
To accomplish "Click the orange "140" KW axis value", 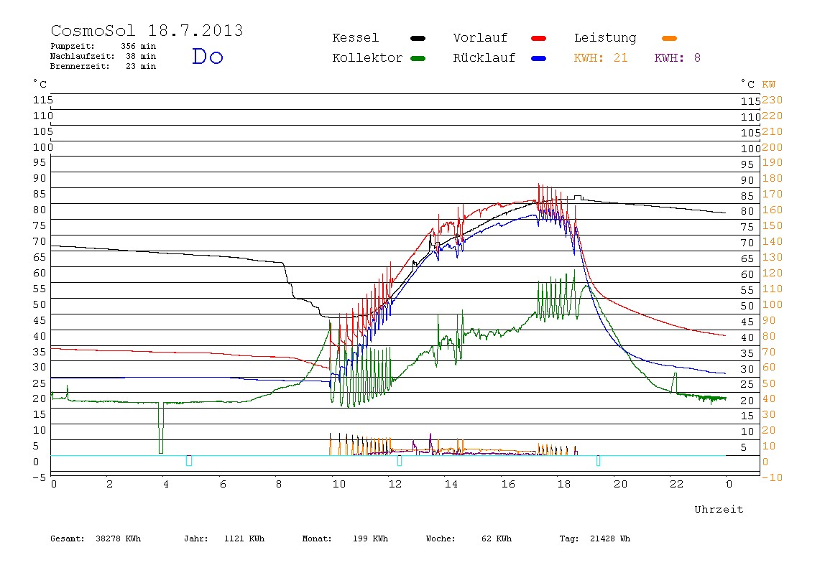I will tap(773, 241).
